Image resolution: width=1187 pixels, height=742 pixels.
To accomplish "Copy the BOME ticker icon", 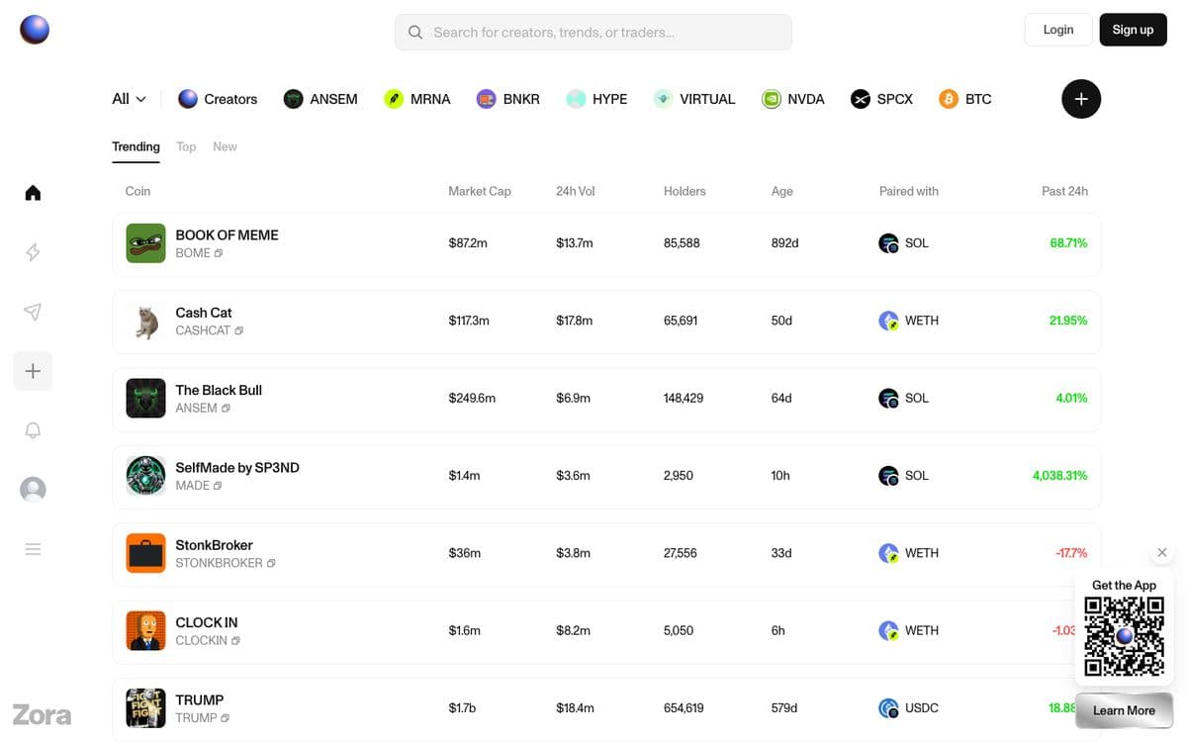I will coord(219,253).
